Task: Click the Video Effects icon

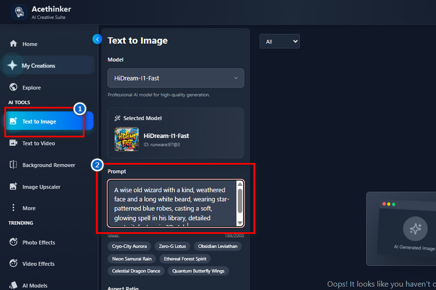Action: point(13,263)
